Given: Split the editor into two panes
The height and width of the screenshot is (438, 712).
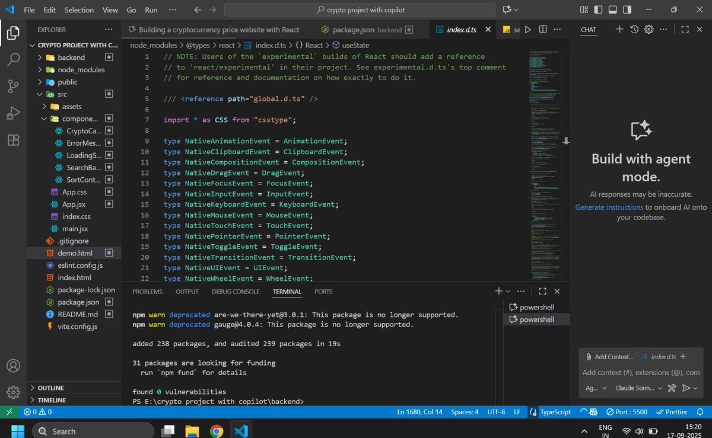Looking at the screenshot, I should pos(542,29).
